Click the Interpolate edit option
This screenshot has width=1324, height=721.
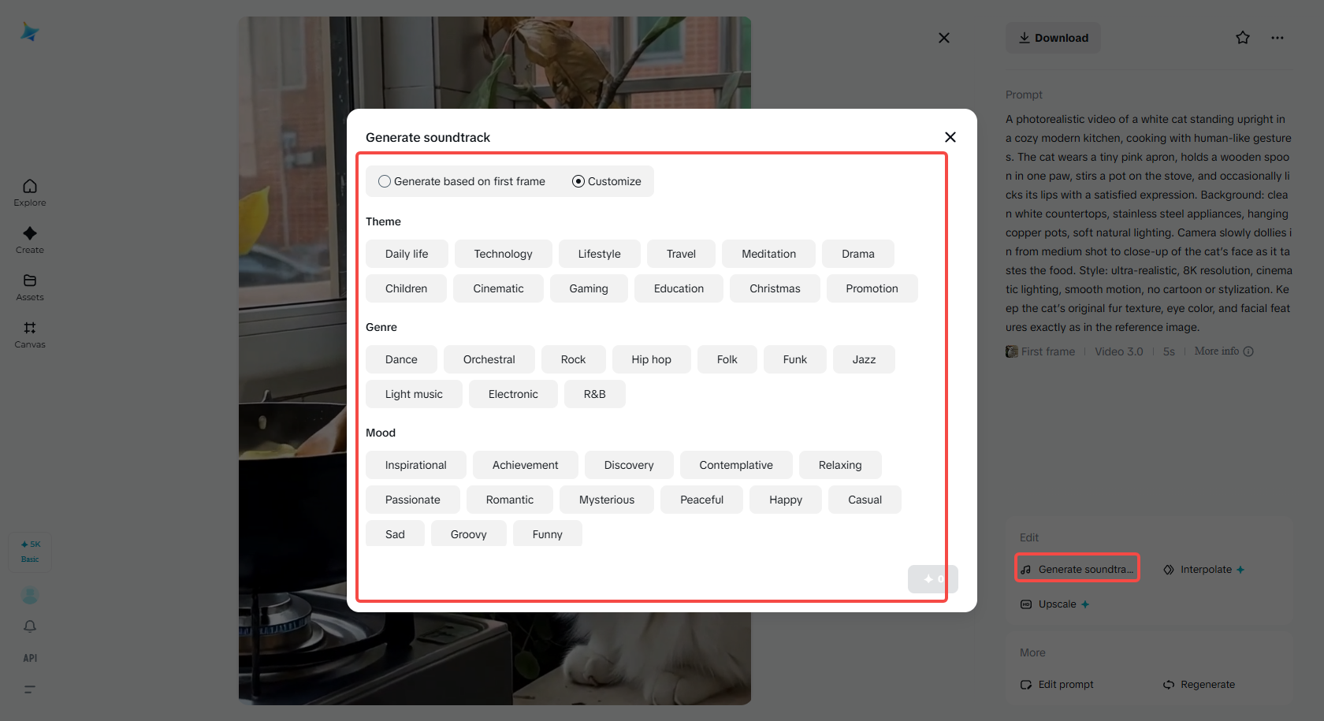[1203, 569]
